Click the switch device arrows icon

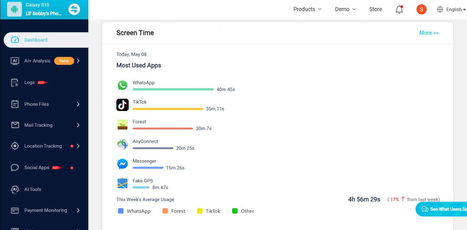click(74, 9)
